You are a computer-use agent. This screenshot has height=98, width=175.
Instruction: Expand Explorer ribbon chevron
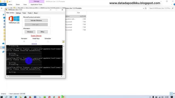pos(172,4)
